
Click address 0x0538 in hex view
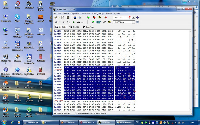(x=58, y=110)
